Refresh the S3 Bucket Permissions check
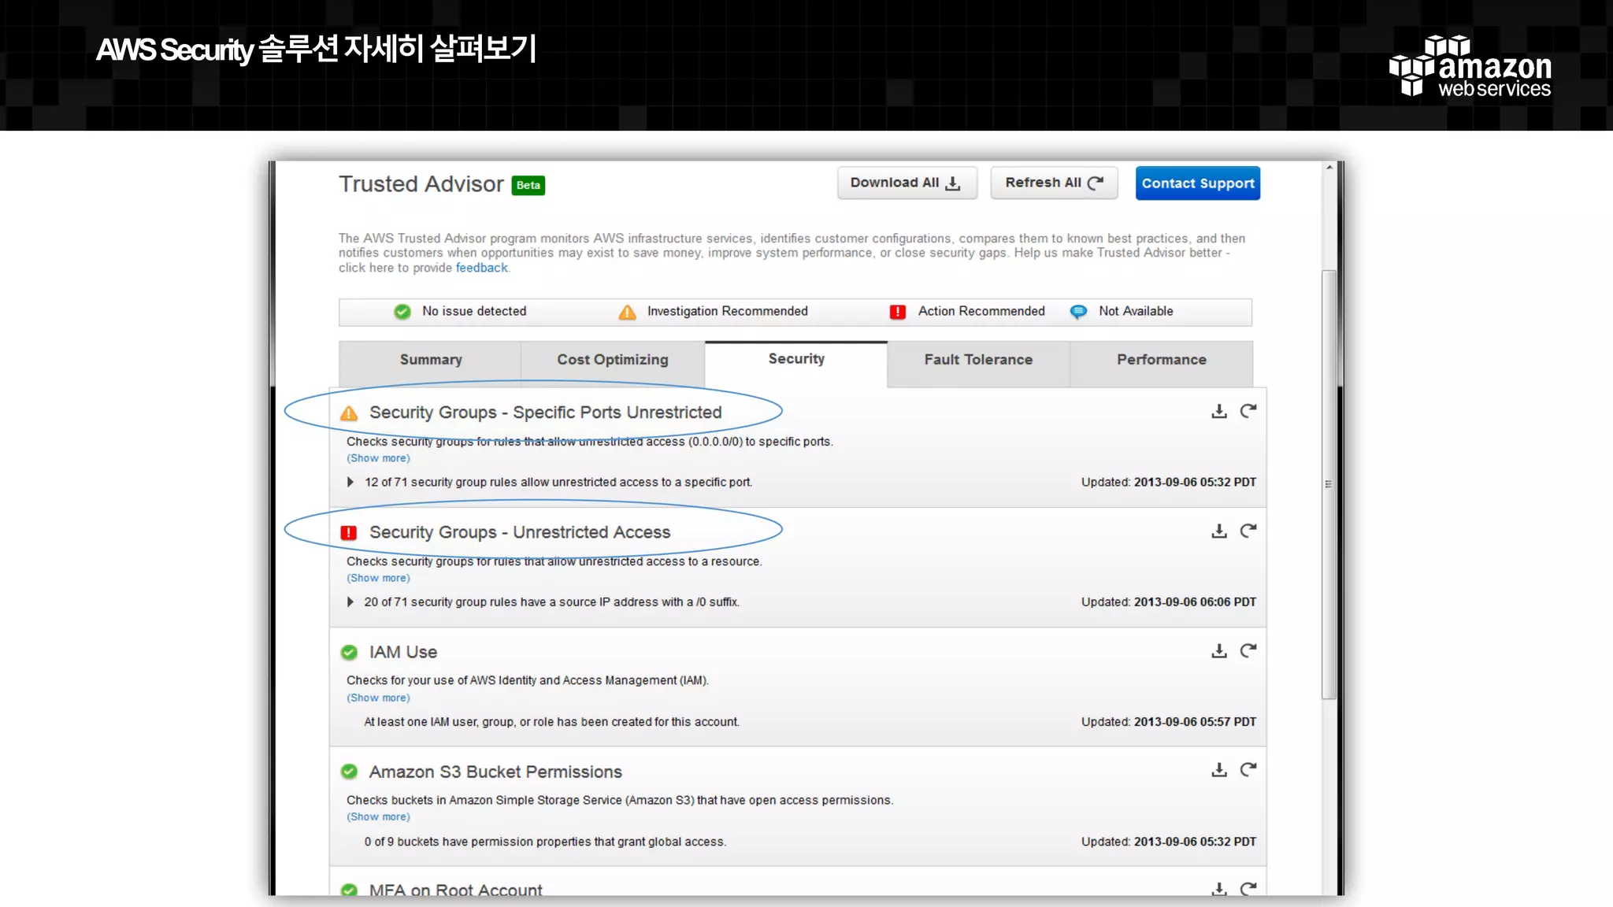This screenshot has width=1613, height=907. point(1248,770)
